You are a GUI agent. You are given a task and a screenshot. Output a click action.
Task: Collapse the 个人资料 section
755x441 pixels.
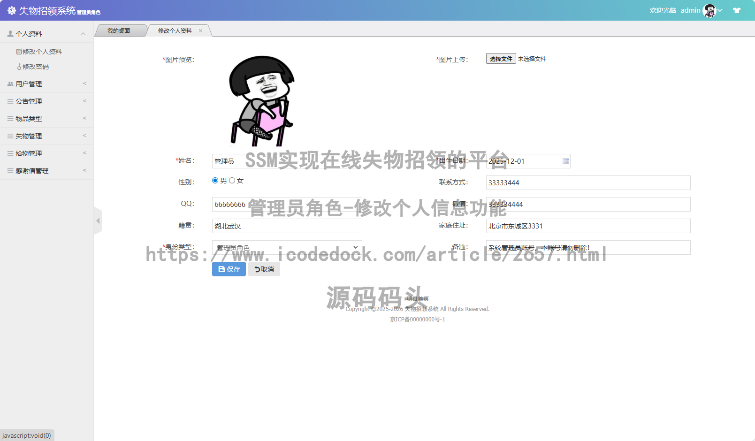point(83,33)
